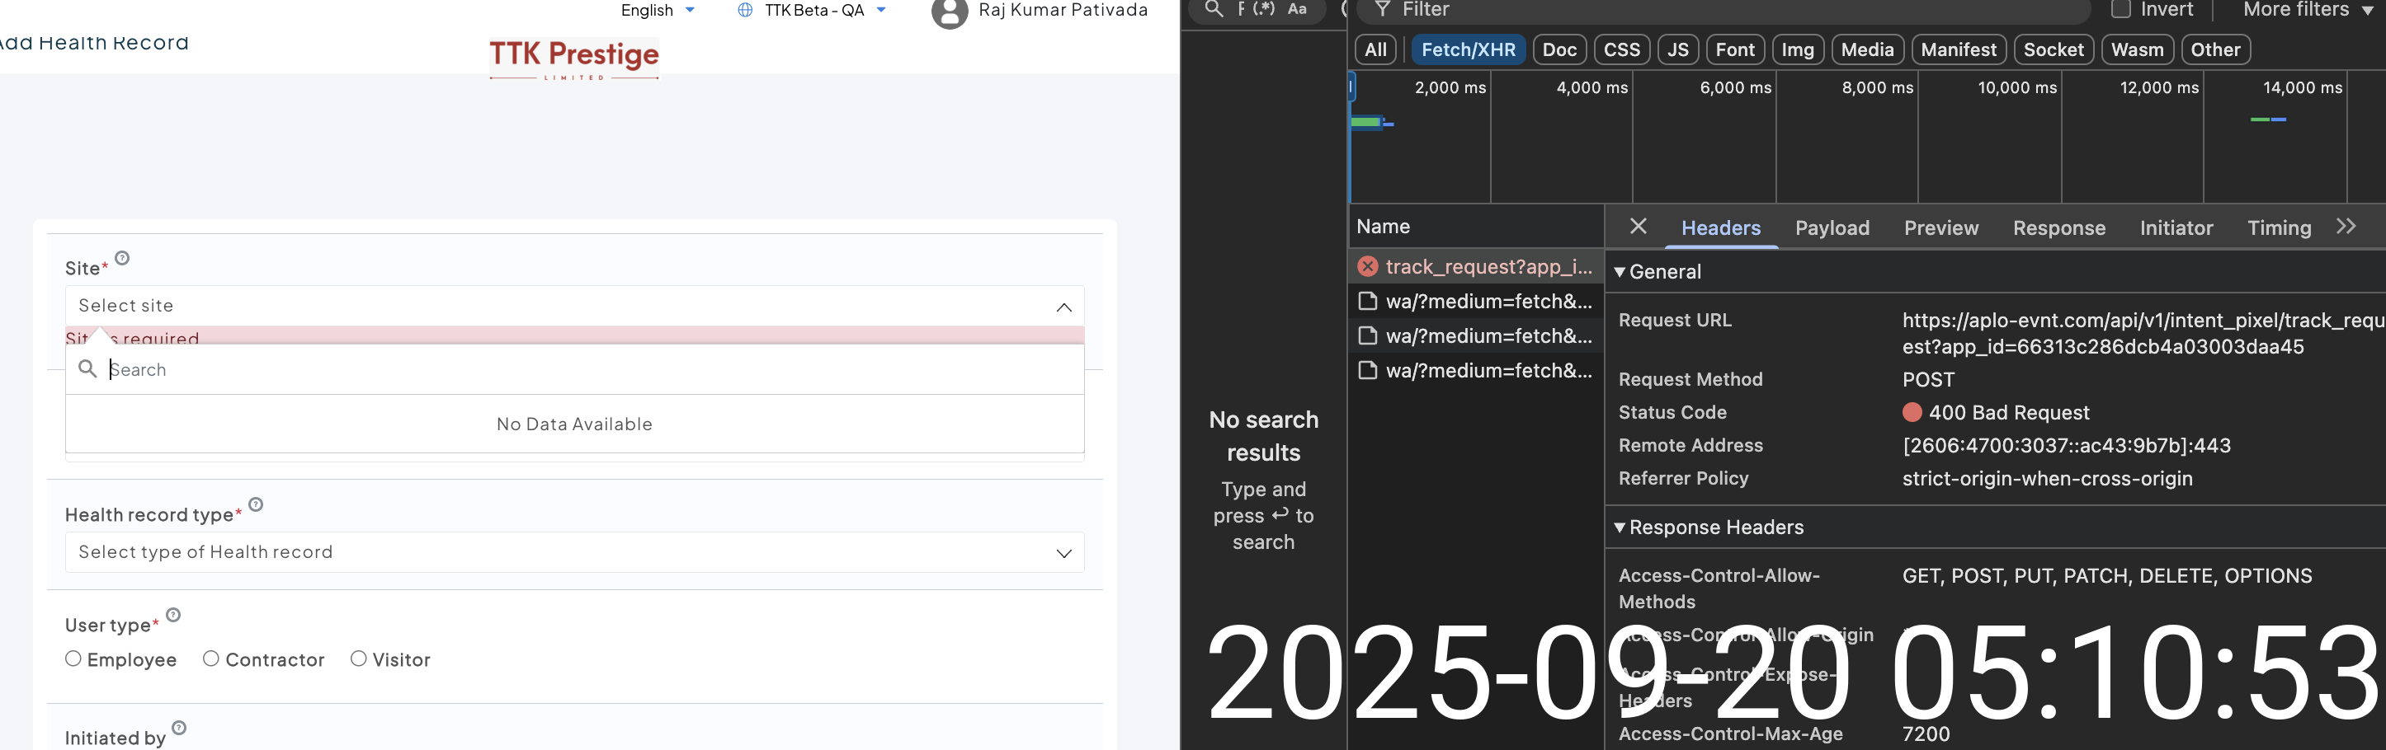Screen dimensions: 2386x750
Task: Click the help icon next to Site label
Action: click(122, 259)
